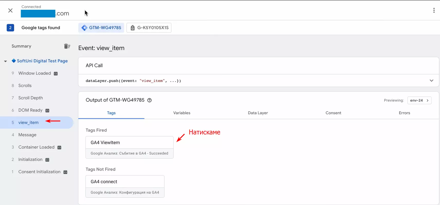Click the code icon next to Consent Initialization
440x205 pixels.
pos(65,172)
